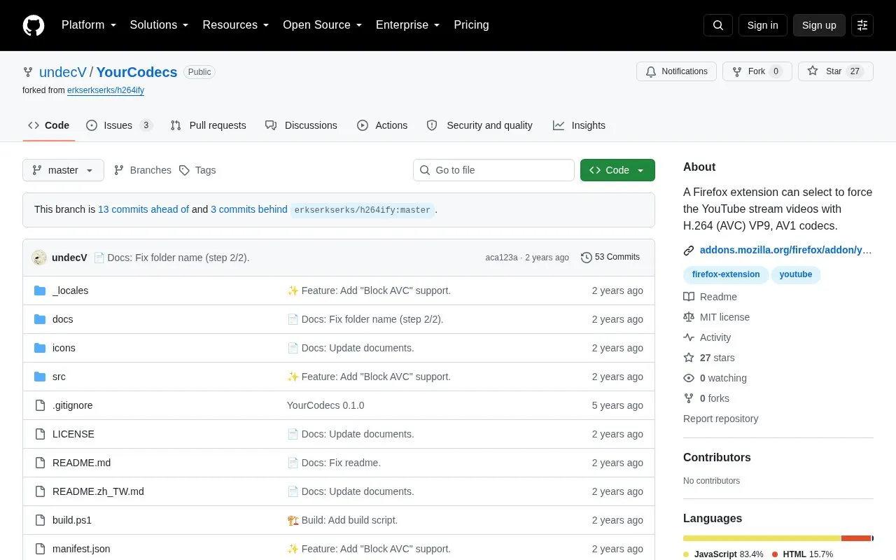The image size is (896, 560).
Task: Click the yellow JavaScript language bar segment
Action: pos(762,538)
